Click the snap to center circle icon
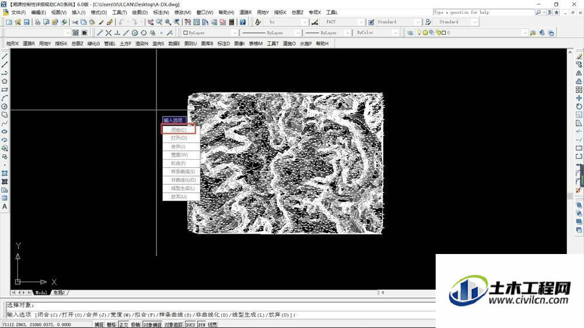The width and height of the screenshot is (584, 328). pyautogui.click(x=135, y=33)
